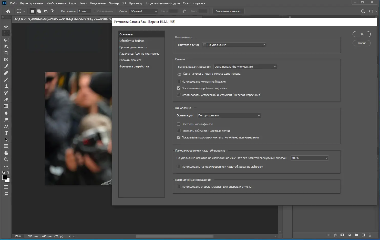Viewport: 380px width, 240px height.
Task: Swap foreground and background colors
Action: point(8,172)
